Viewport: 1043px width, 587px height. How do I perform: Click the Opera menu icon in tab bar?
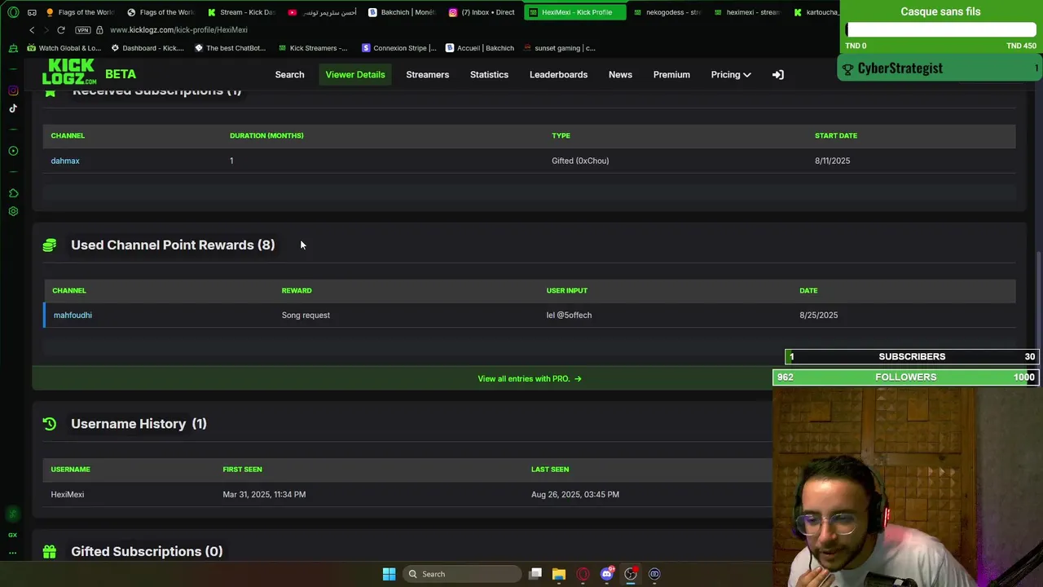pos(13,12)
